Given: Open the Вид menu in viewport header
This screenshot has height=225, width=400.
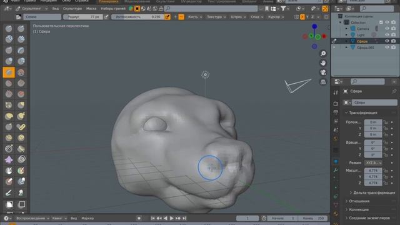Looking at the screenshot, I should [56, 9].
